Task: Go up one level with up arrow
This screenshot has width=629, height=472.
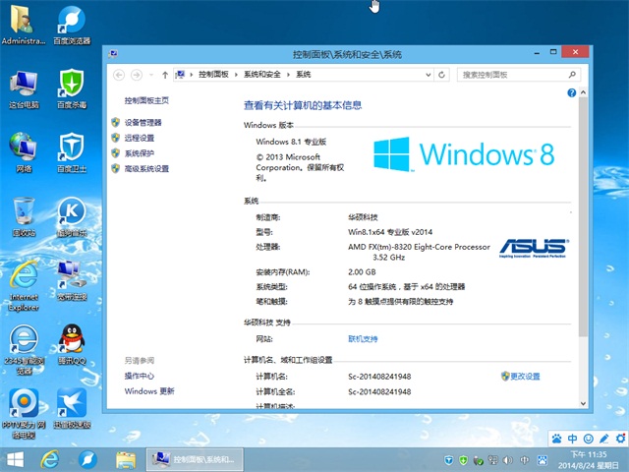Action: (x=163, y=74)
